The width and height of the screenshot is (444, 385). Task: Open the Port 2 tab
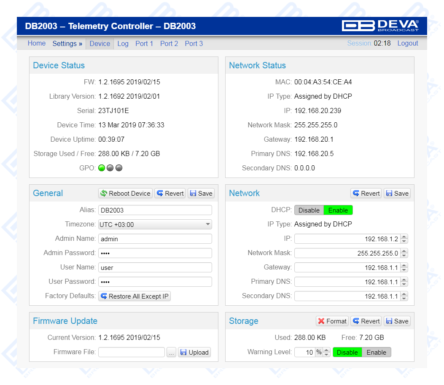click(169, 43)
